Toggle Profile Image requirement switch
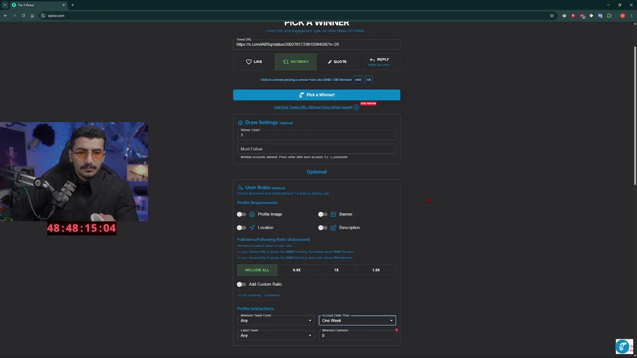 click(x=241, y=214)
